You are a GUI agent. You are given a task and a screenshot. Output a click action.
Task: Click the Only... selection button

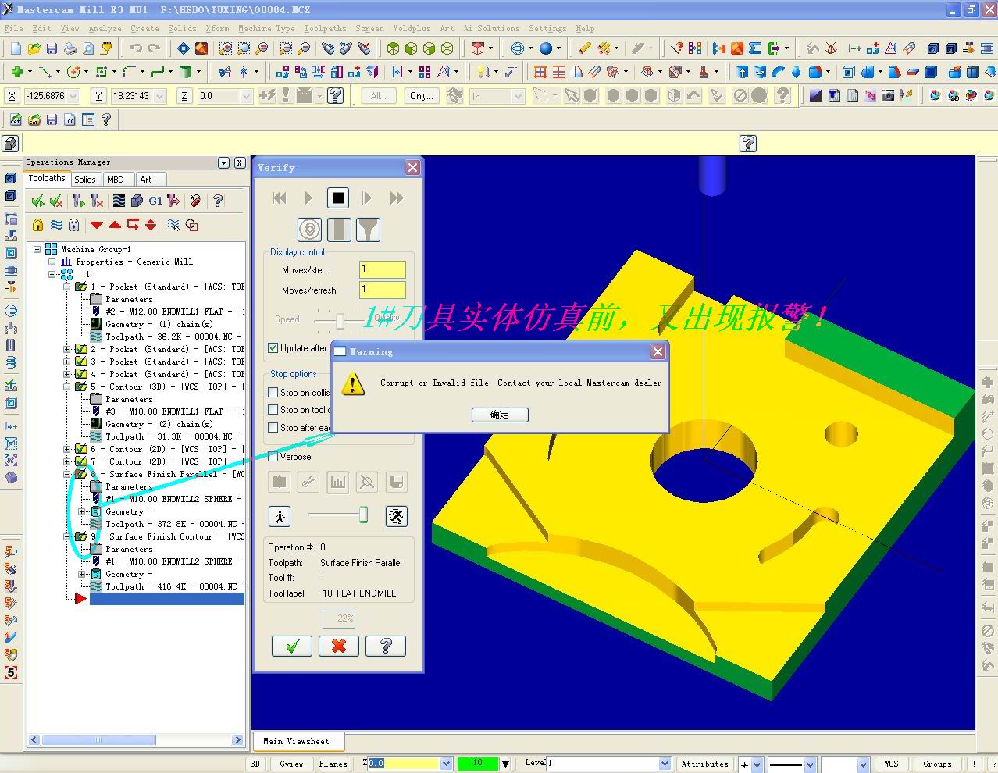click(421, 96)
